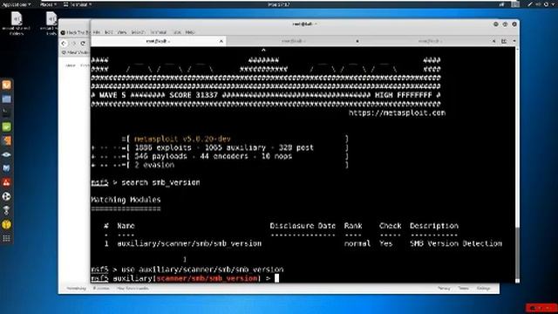Click the 'normal' rank value

[x=357, y=243]
